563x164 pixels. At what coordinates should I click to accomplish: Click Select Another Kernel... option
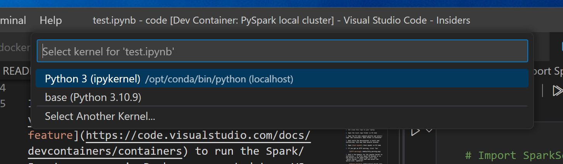(282, 116)
